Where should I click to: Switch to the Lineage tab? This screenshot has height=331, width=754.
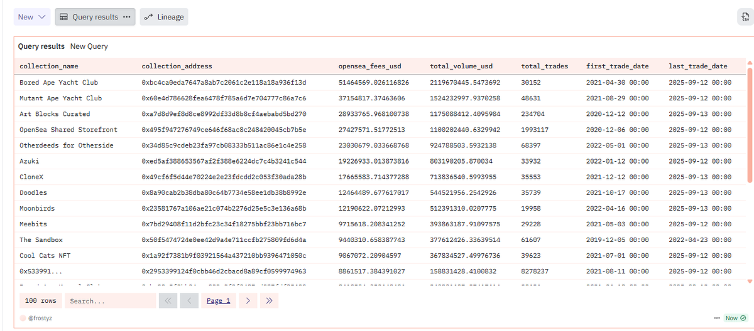click(163, 17)
